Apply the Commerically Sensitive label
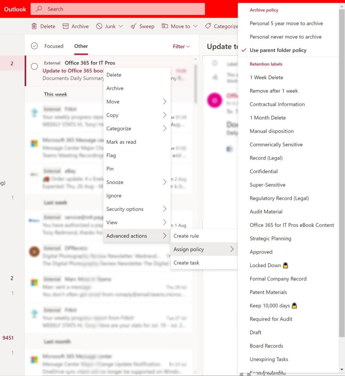345x376 pixels. [x=288, y=145]
